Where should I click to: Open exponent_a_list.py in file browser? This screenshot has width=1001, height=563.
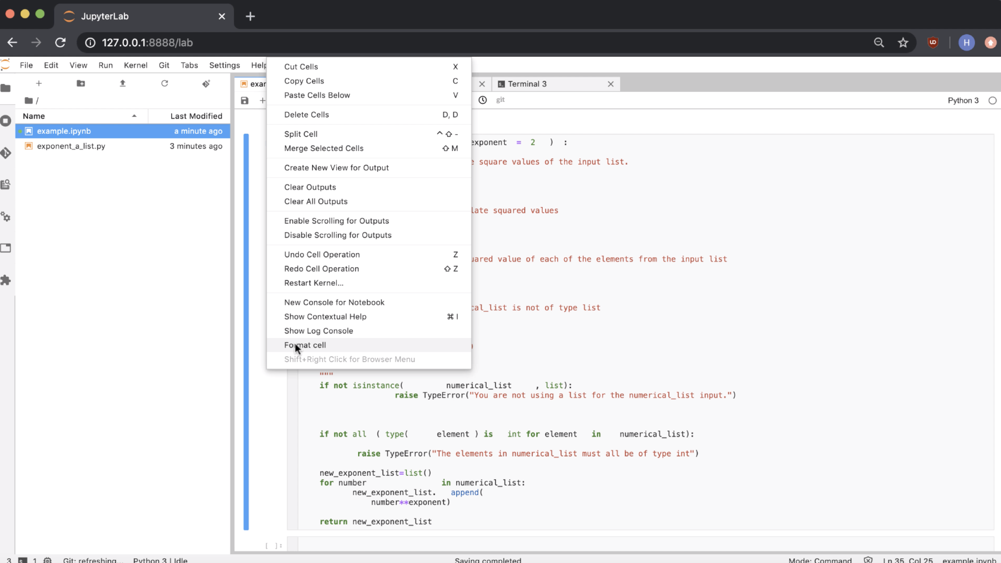[x=71, y=146]
